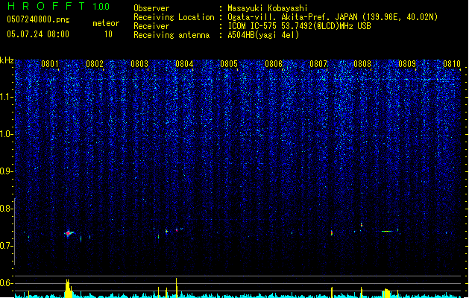Click the 0801 time marker

[50, 64]
